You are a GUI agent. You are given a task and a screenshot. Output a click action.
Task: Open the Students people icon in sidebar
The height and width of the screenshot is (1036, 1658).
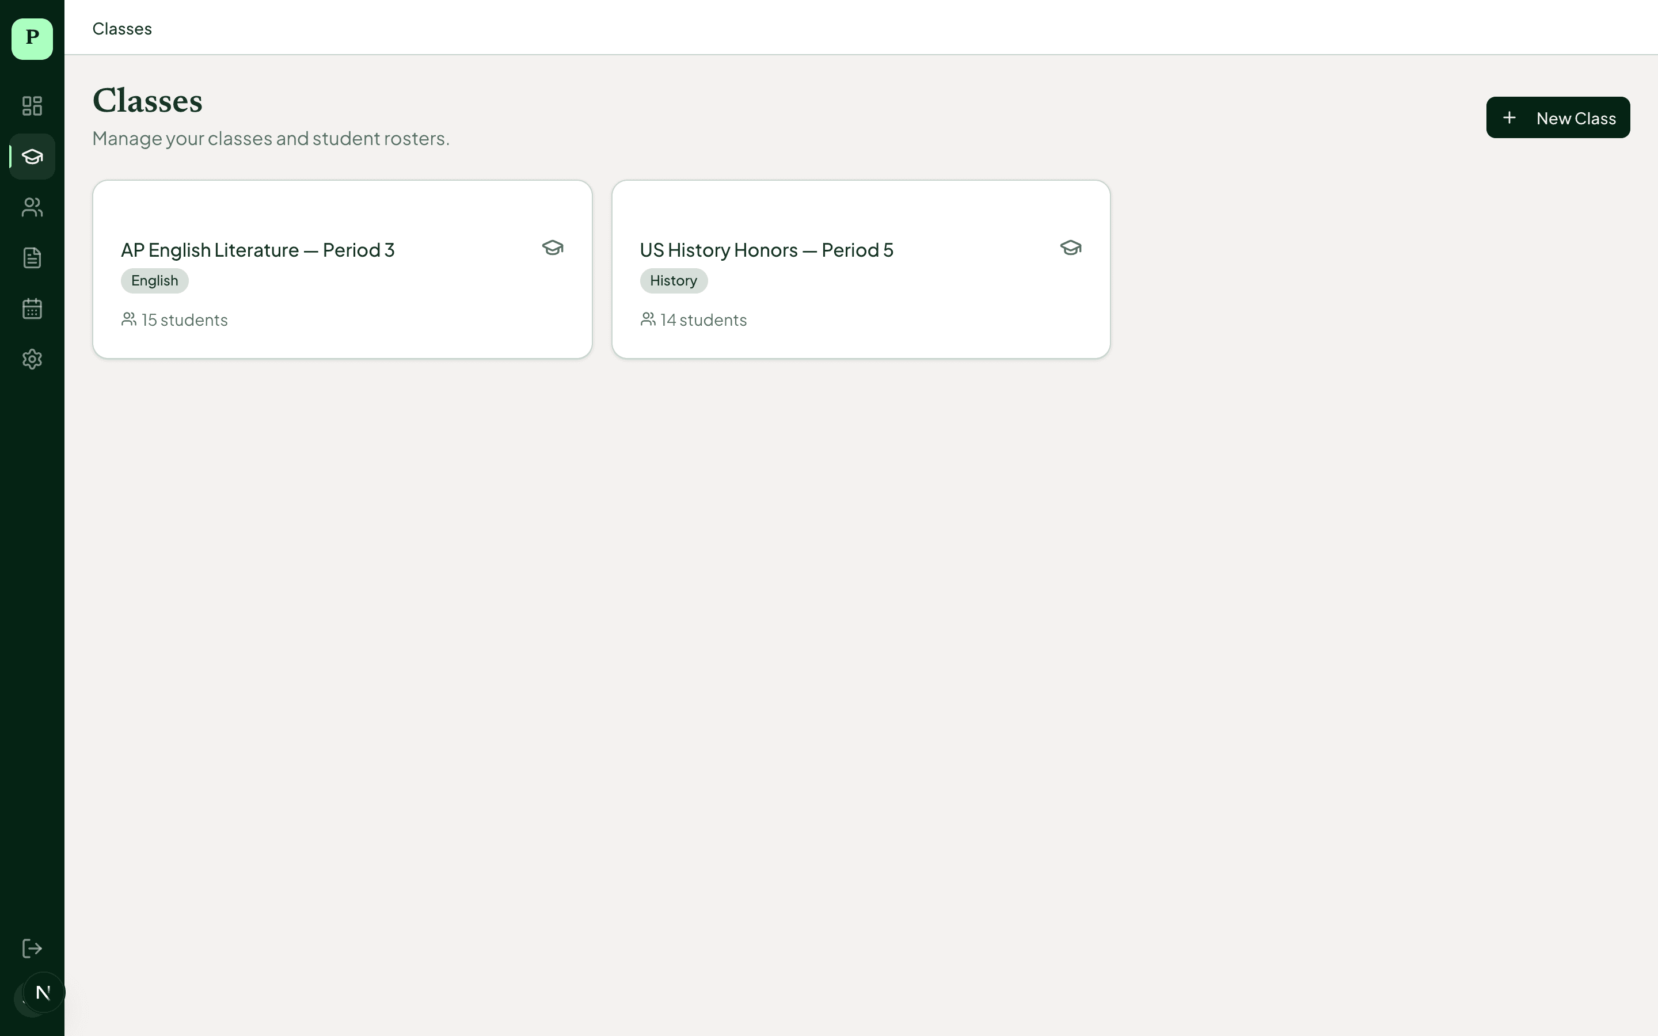pyautogui.click(x=32, y=207)
